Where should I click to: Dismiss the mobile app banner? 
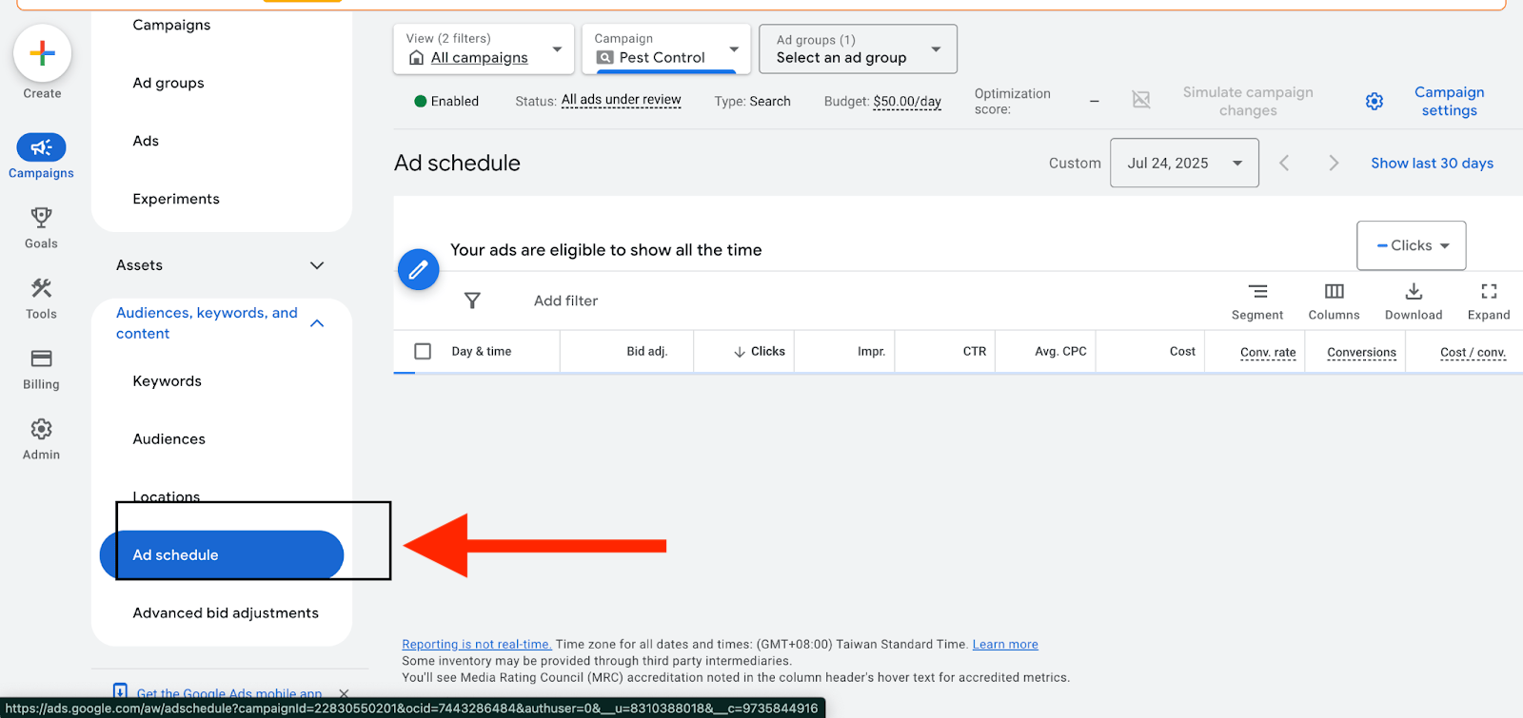click(x=345, y=693)
